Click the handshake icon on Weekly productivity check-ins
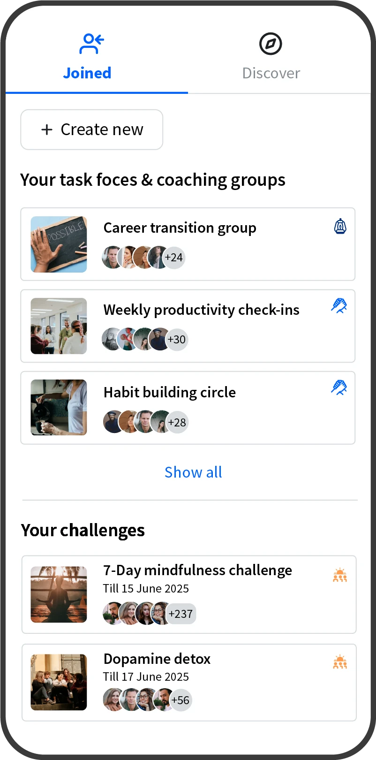This screenshot has width=376, height=760. pos(339,306)
